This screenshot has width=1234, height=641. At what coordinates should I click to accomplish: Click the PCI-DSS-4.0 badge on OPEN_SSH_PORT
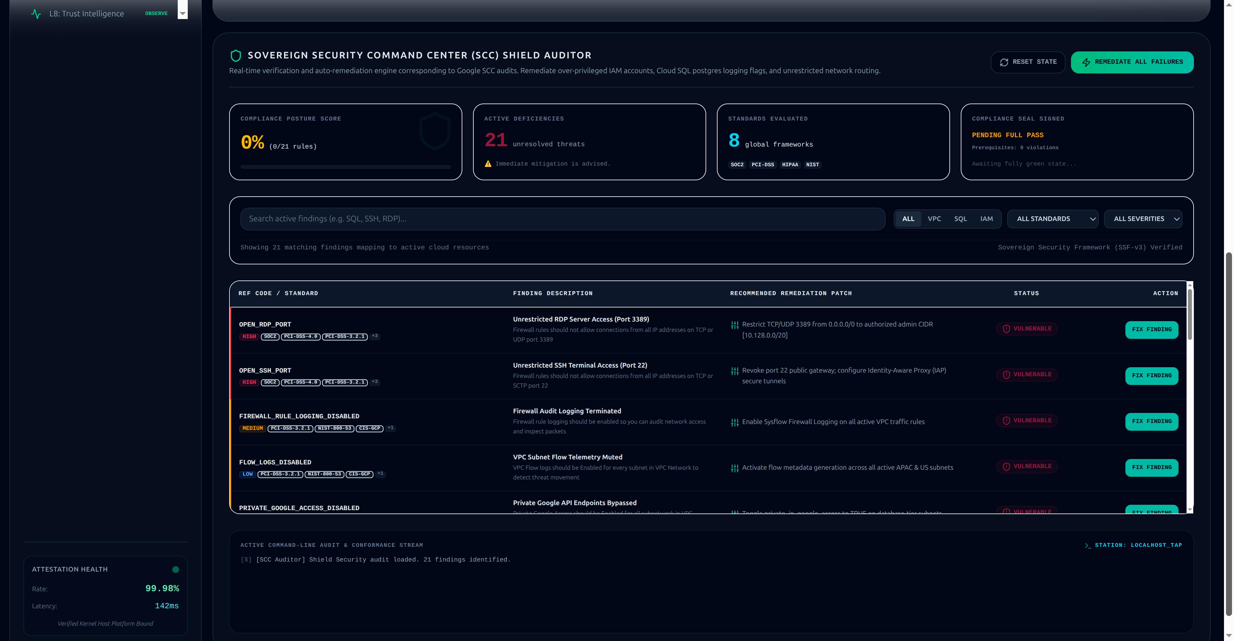point(300,383)
